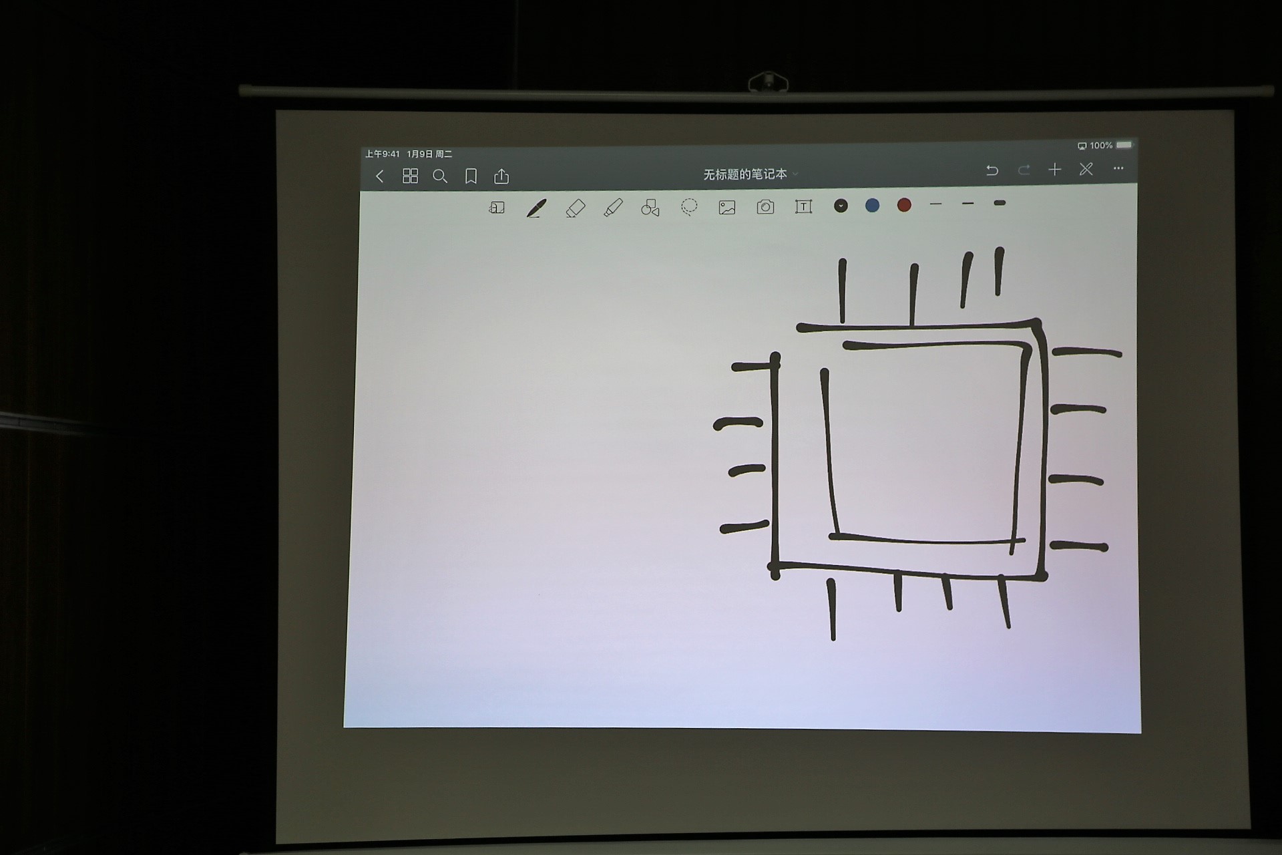Screen dimensions: 1282x855
Task: Select the Lasso selection tool
Action: pyautogui.click(x=689, y=207)
